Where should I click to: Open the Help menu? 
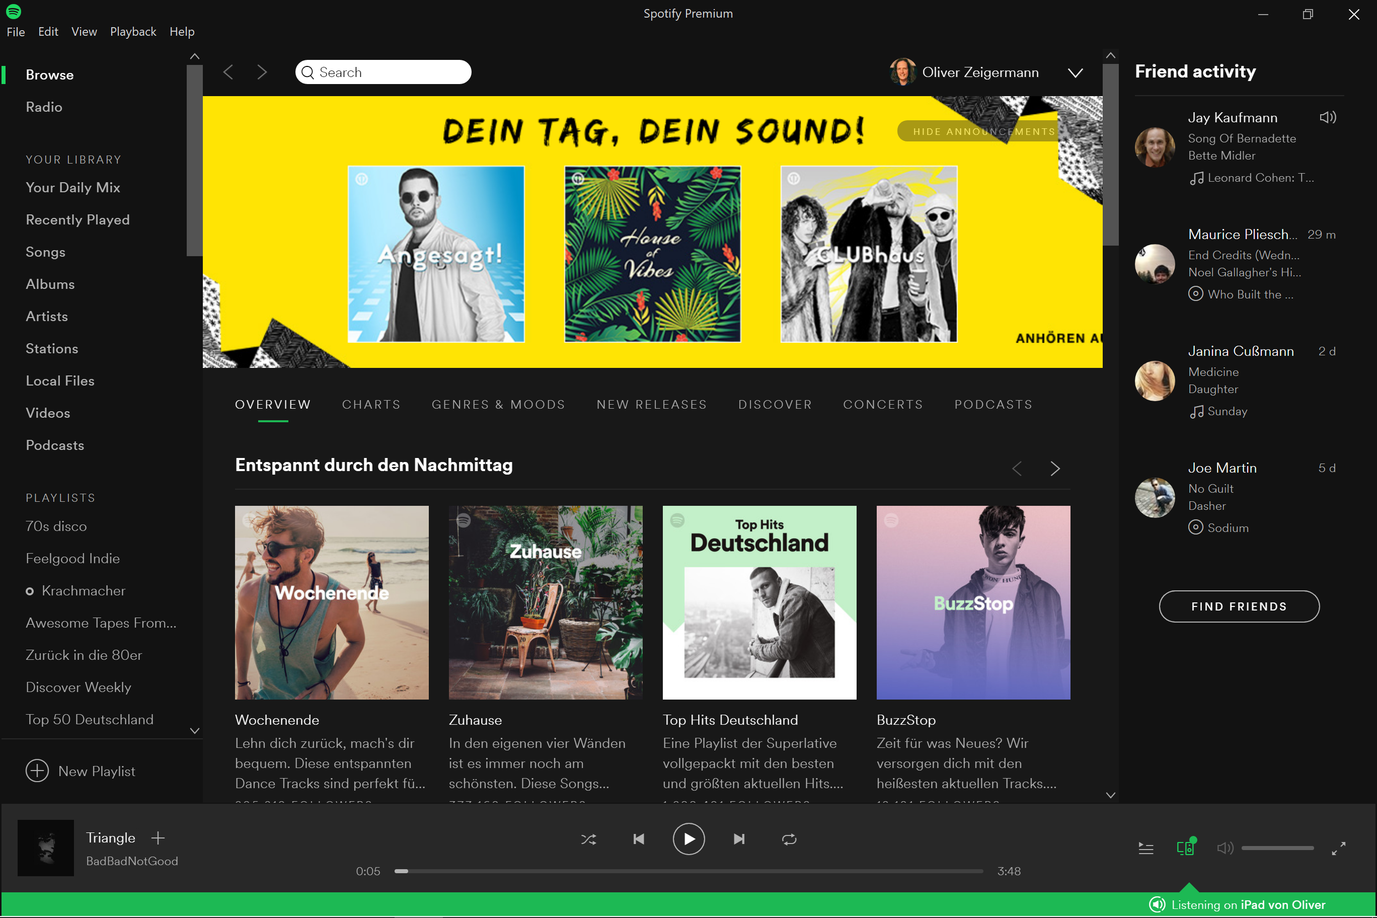tap(182, 32)
